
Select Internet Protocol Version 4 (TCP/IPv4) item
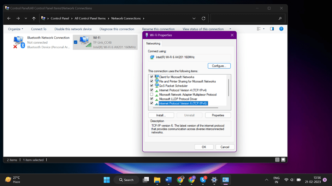click(183, 90)
